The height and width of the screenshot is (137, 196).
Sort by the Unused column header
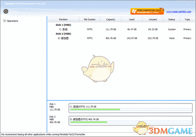153,20
